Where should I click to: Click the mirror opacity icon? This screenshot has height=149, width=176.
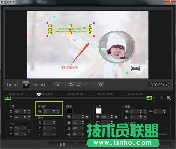tap(127, 111)
